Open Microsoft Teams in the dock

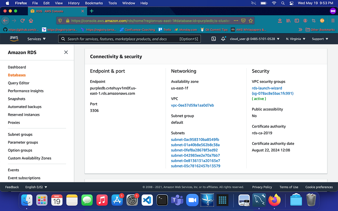[x=177, y=200]
